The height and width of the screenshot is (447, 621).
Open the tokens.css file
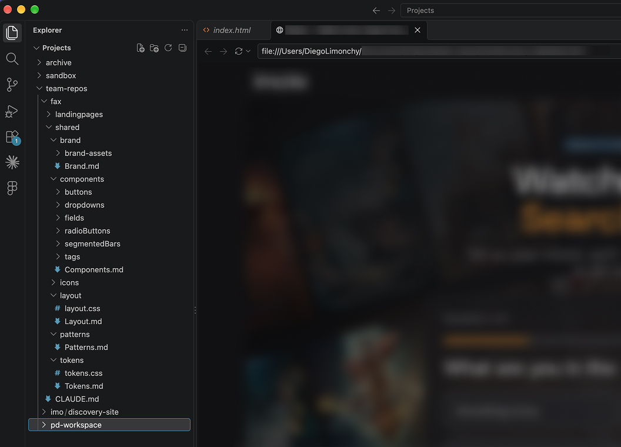pos(84,373)
